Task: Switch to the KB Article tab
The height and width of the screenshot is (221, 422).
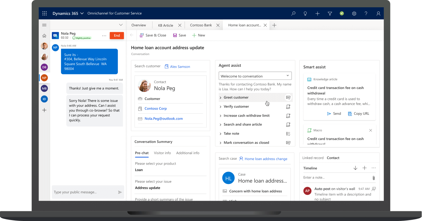Action: [166, 25]
